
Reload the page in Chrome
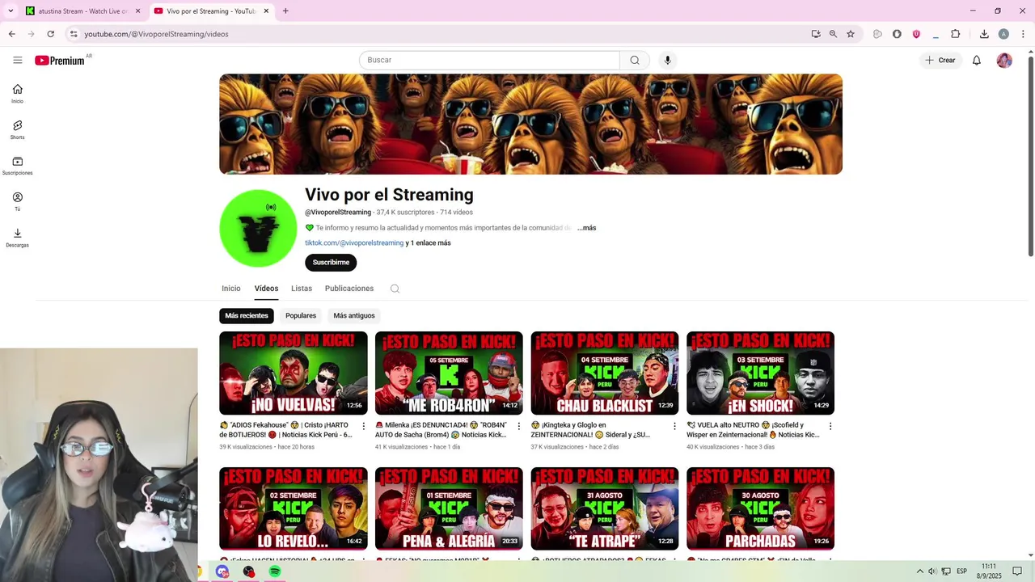point(50,34)
